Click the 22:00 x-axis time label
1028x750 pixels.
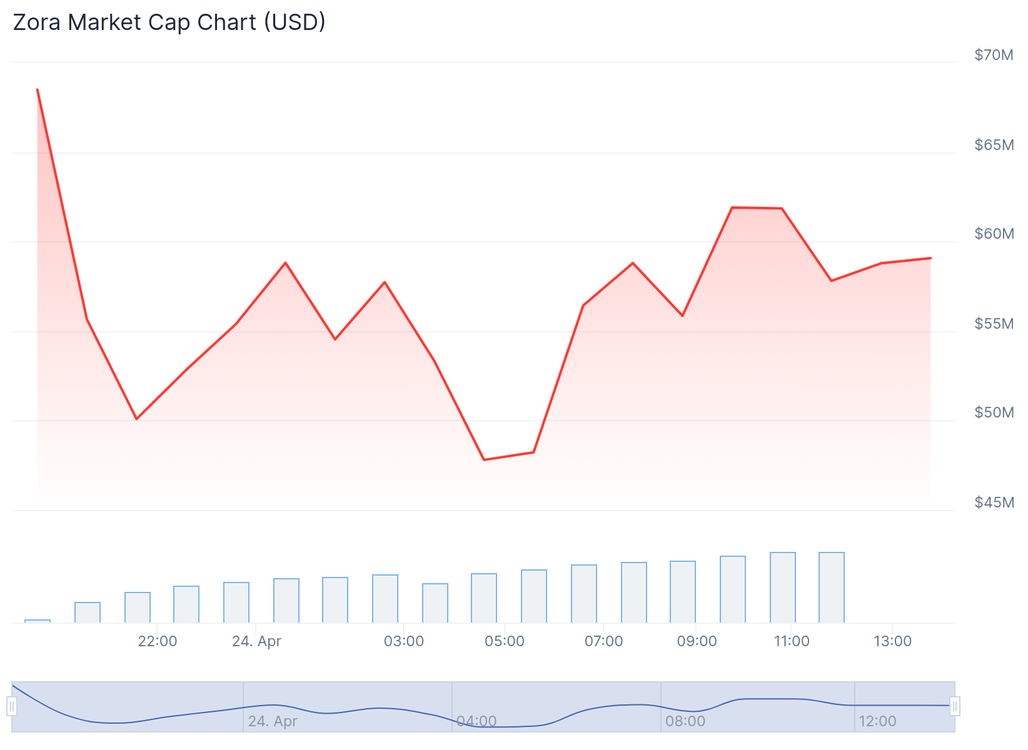pos(158,641)
